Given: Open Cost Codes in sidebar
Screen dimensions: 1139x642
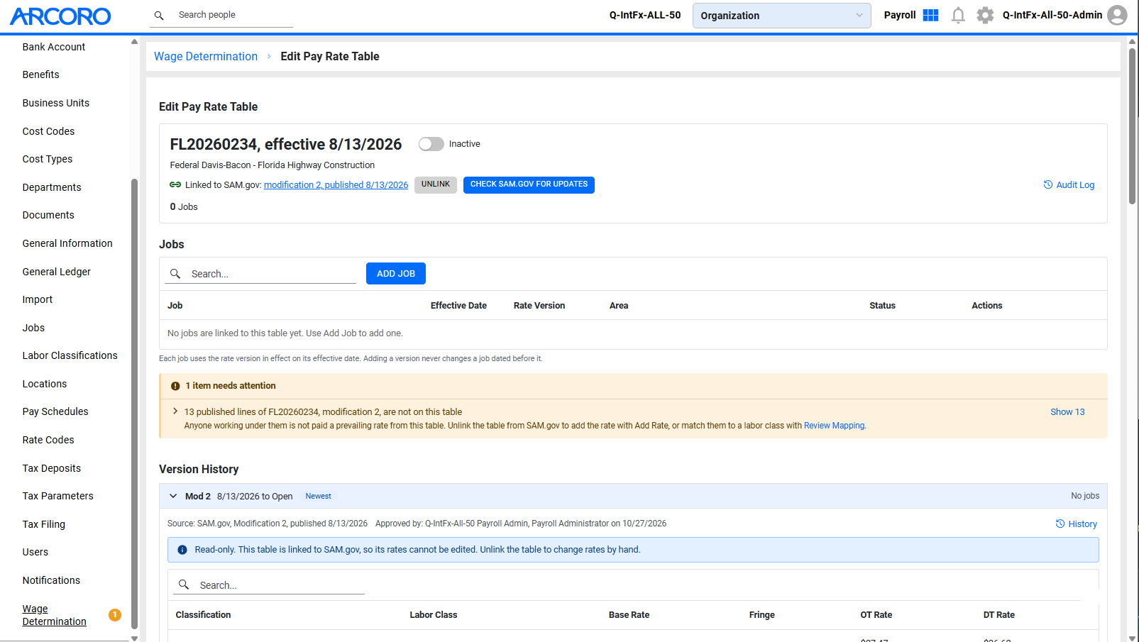Looking at the screenshot, I should (48, 131).
